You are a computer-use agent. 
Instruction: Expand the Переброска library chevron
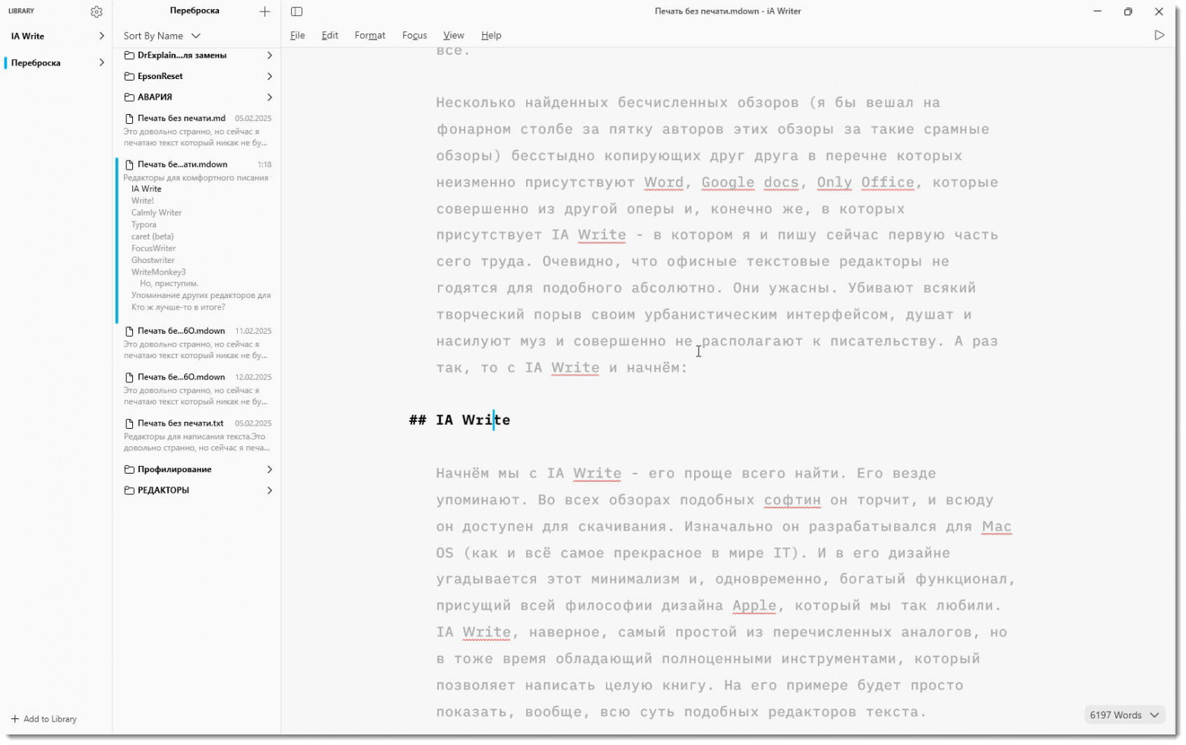(101, 62)
